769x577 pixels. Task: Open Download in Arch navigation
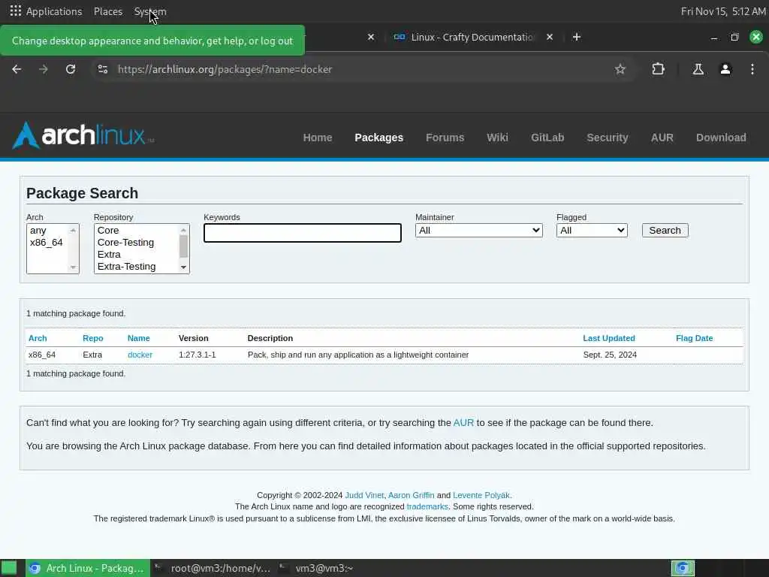click(x=721, y=137)
